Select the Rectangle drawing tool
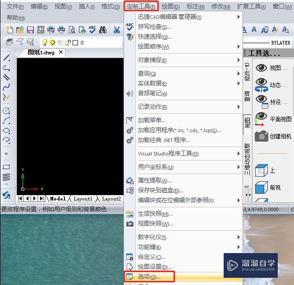The height and width of the screenshot is (285, 294). [6, 167]
